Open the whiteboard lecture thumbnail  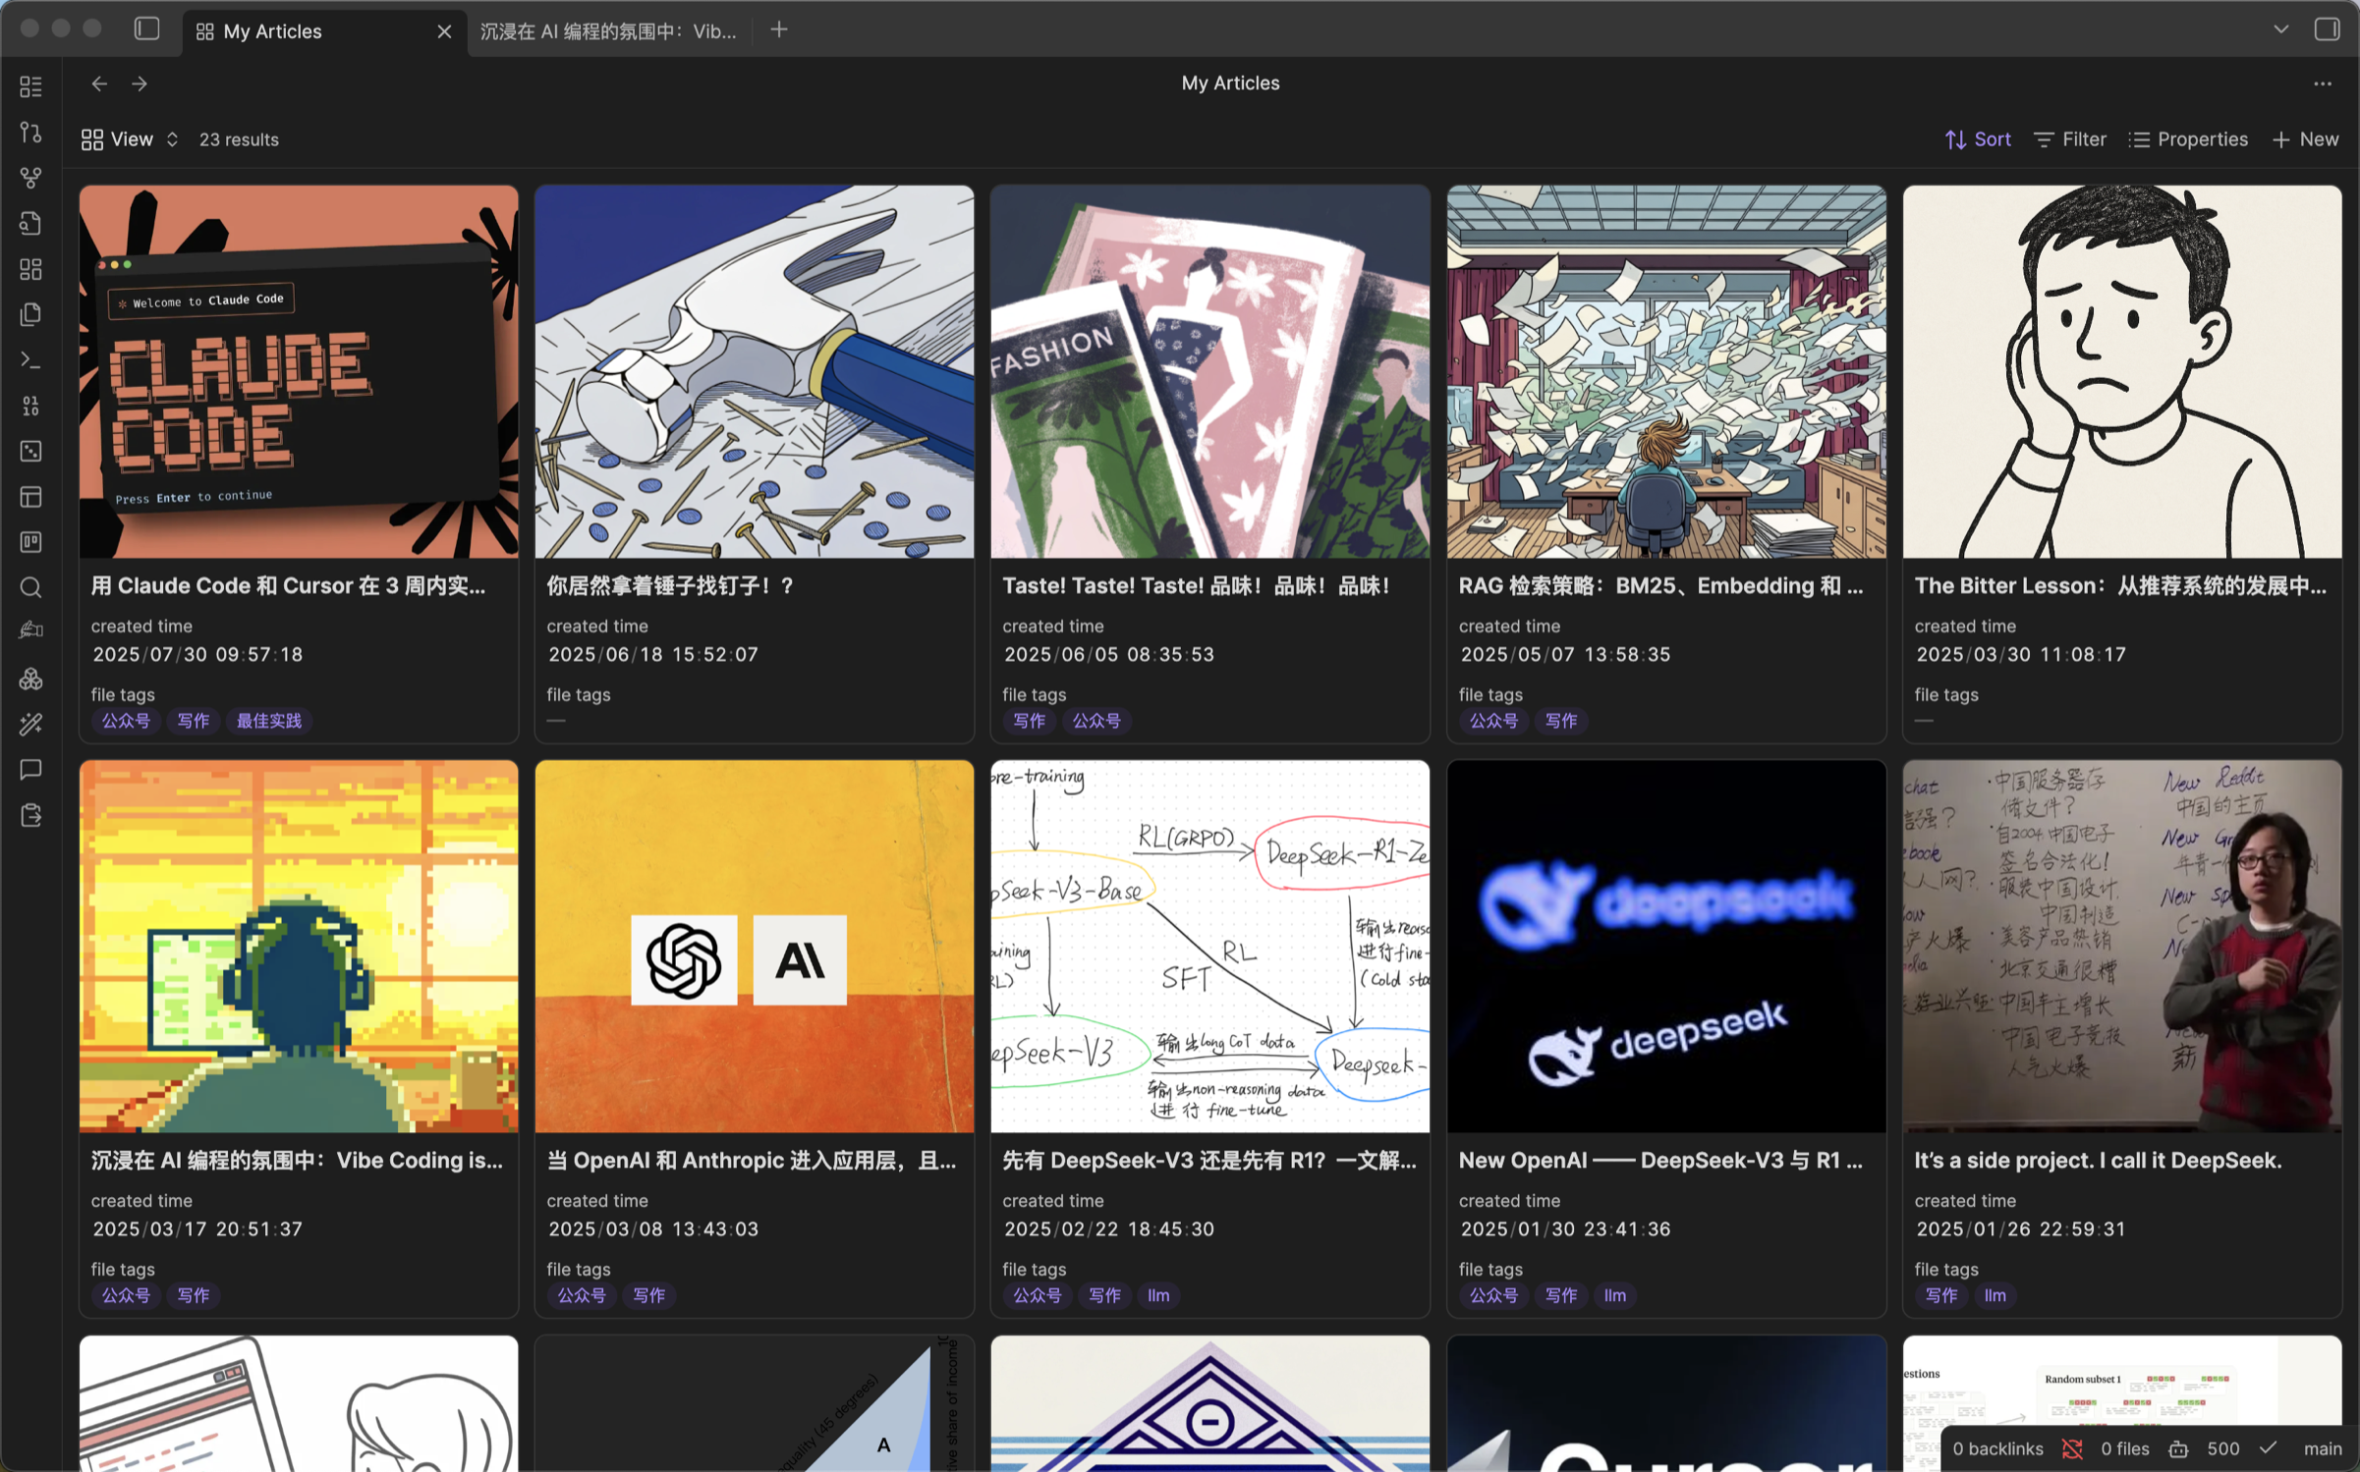click(x=2122, y=946)
